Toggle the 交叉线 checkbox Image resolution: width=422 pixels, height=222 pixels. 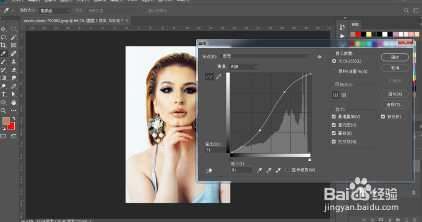click(x=334, y=141)
